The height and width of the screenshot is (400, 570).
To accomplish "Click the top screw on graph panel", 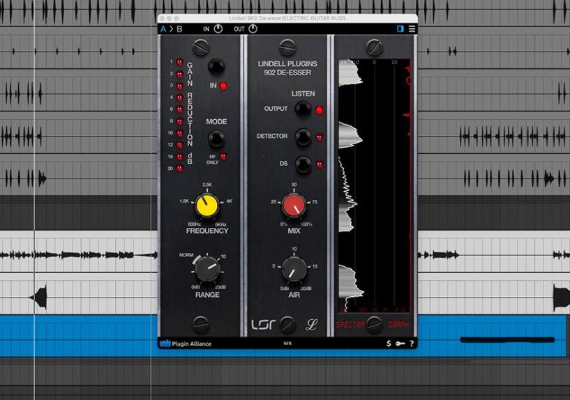I will coord(374,47).
